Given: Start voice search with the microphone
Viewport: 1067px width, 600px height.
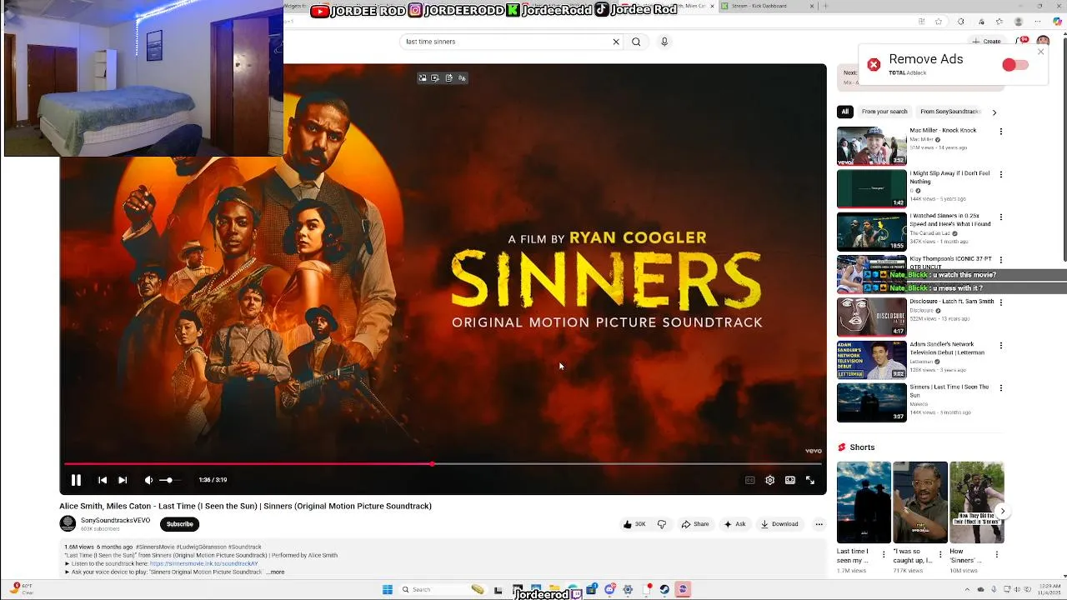Looking at the screenshot, I should (x=664, y=42).
